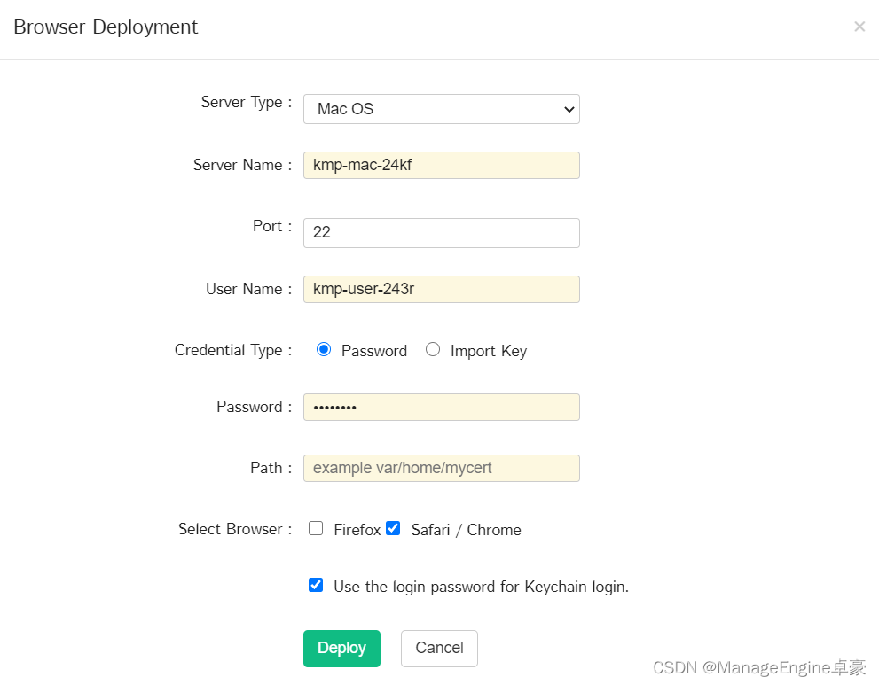Focus the masked Password input field

click(441, 408)
